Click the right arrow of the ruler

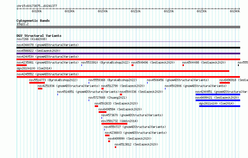[x=239, y=9]
